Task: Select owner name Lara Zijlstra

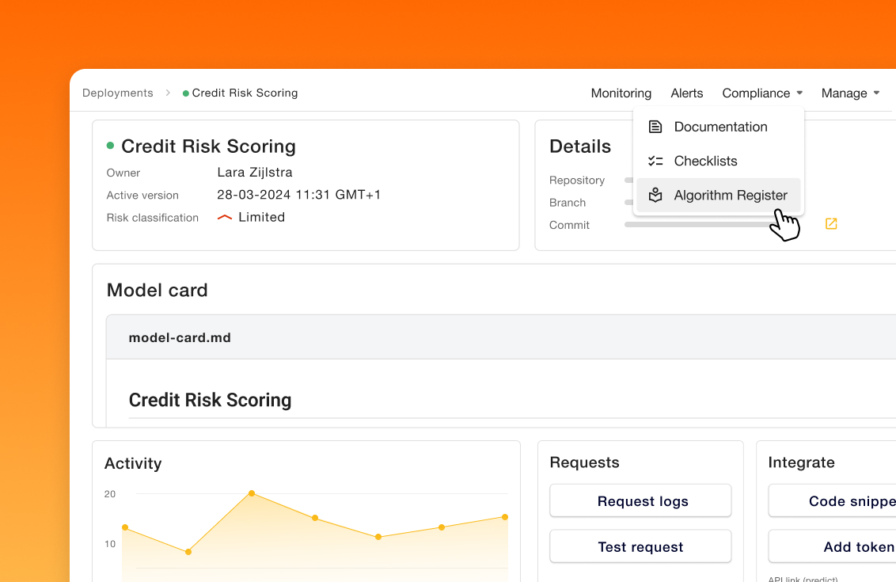Action: coord(255,172)
